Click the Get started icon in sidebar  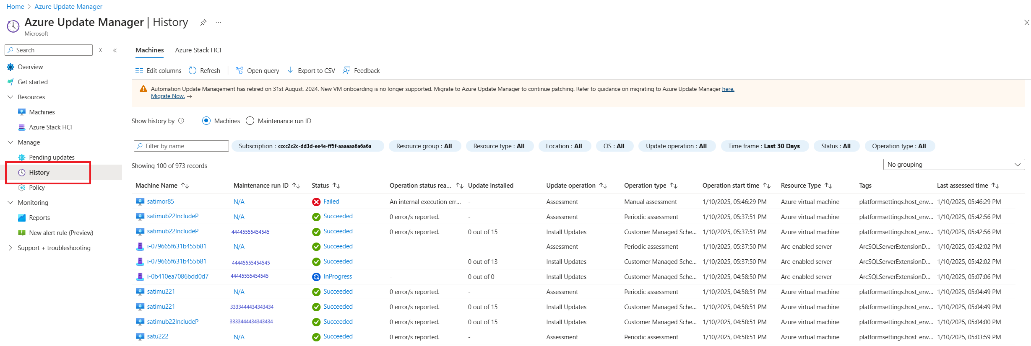(x=10, y=82)
